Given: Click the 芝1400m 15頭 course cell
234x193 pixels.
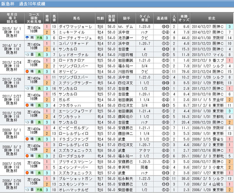Looking at the screenshot, I should tap(34, 181).
